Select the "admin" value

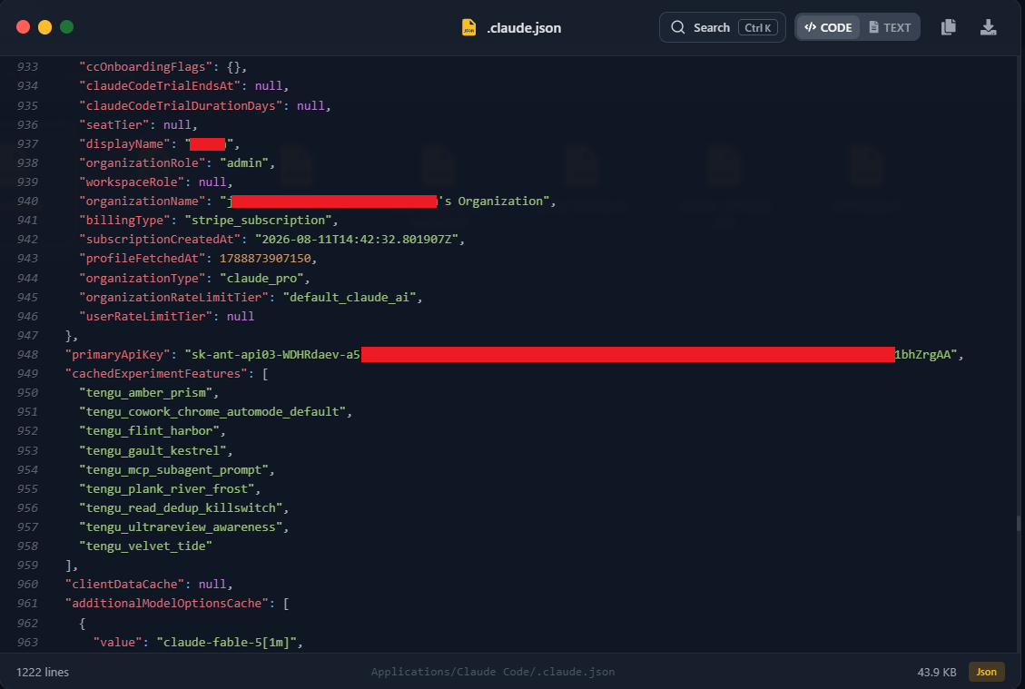(x=244, y=162)
